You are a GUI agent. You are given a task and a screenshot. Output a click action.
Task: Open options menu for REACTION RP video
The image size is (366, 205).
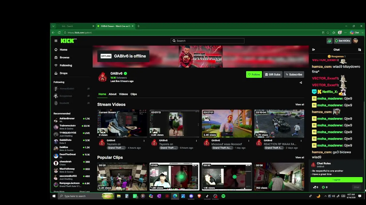click(x=301, y=141)
